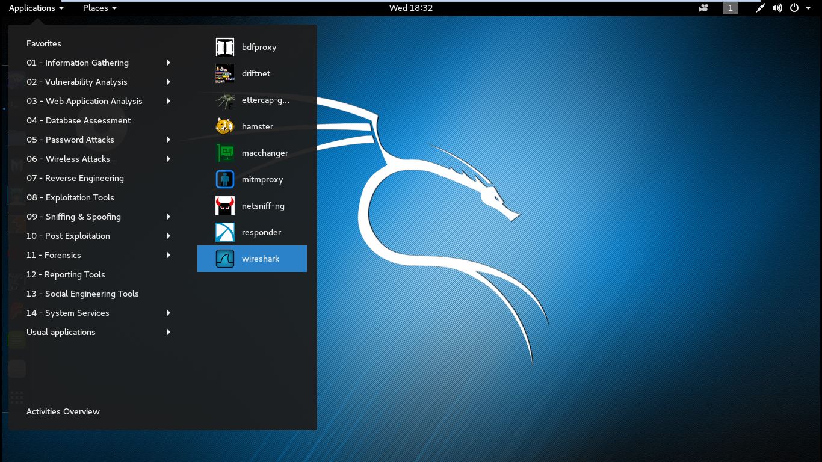This screenshot has height=462, width=822.
Task: Launch Wireshark from the menu
Action: (x=261, y=259)
